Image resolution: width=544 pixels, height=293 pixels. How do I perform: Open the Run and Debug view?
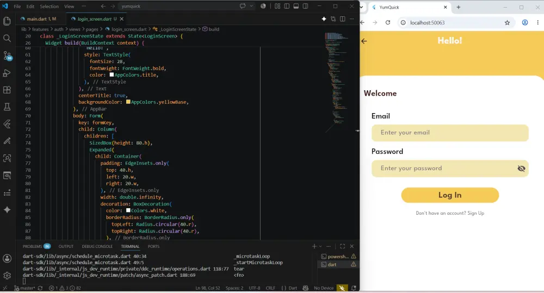tap(7, 73)
